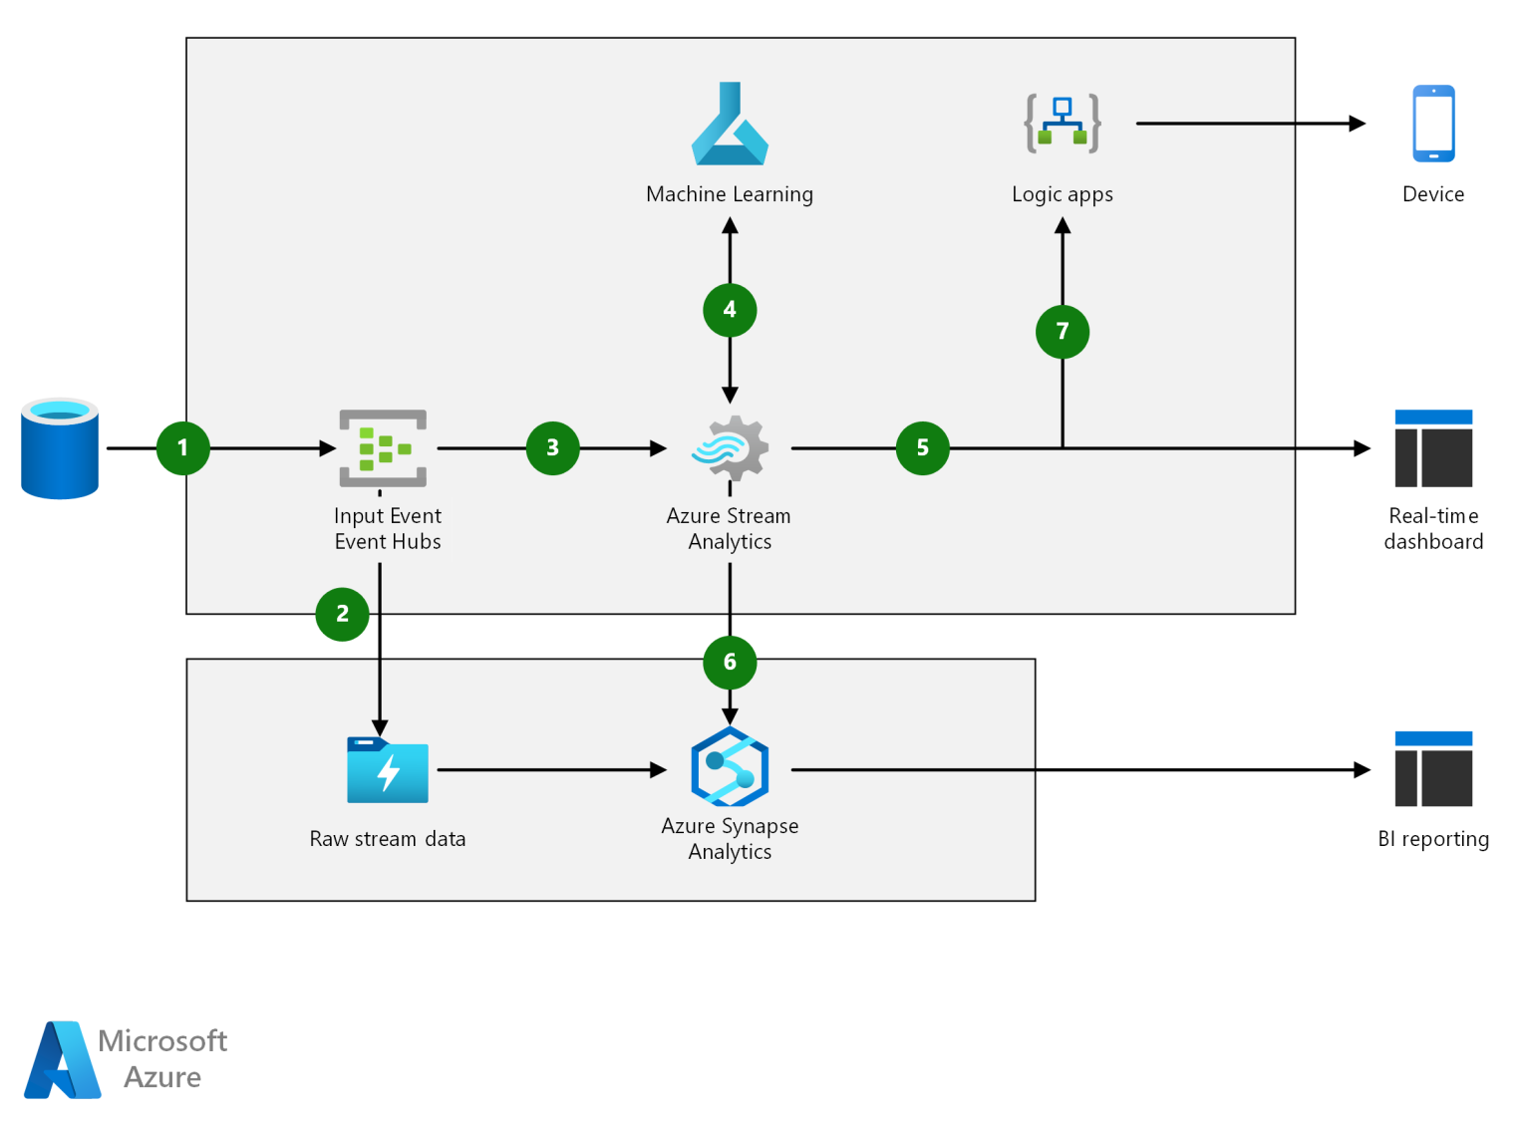The height and width of the screenshot is (1122, 1531).
Task: Click step 7 circle below Logic apps
Action: (1063, 332)
